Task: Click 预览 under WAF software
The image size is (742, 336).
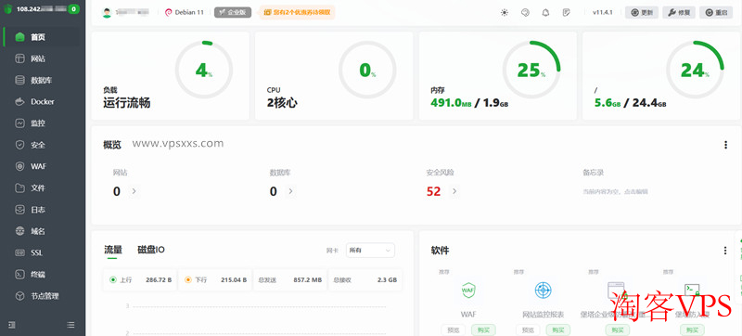Action: point(453,330)
